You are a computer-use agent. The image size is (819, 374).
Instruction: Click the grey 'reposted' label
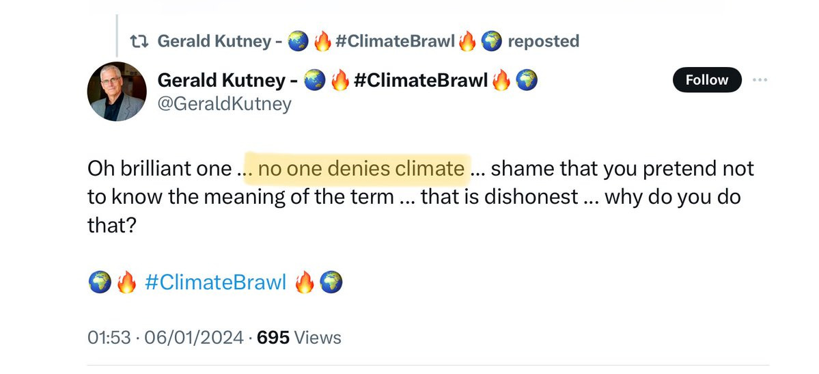click(x=543, y=42)
